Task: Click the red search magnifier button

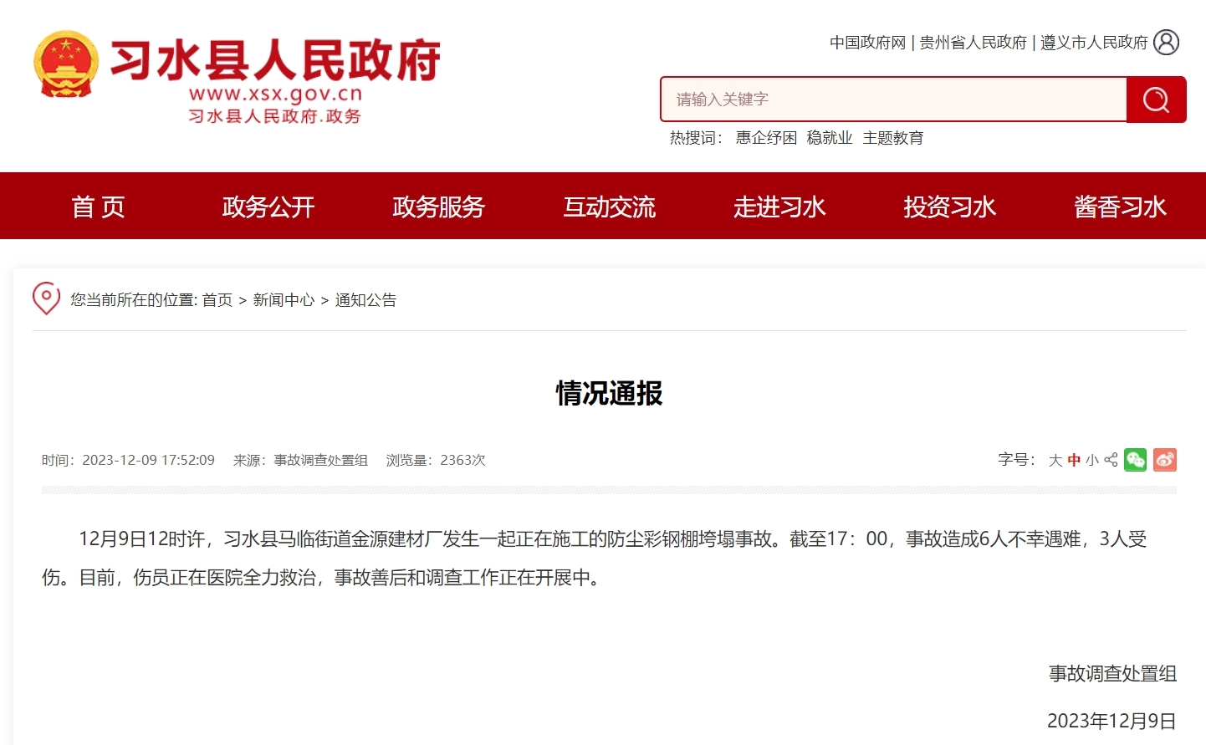Action: (x=1156, y=100)
